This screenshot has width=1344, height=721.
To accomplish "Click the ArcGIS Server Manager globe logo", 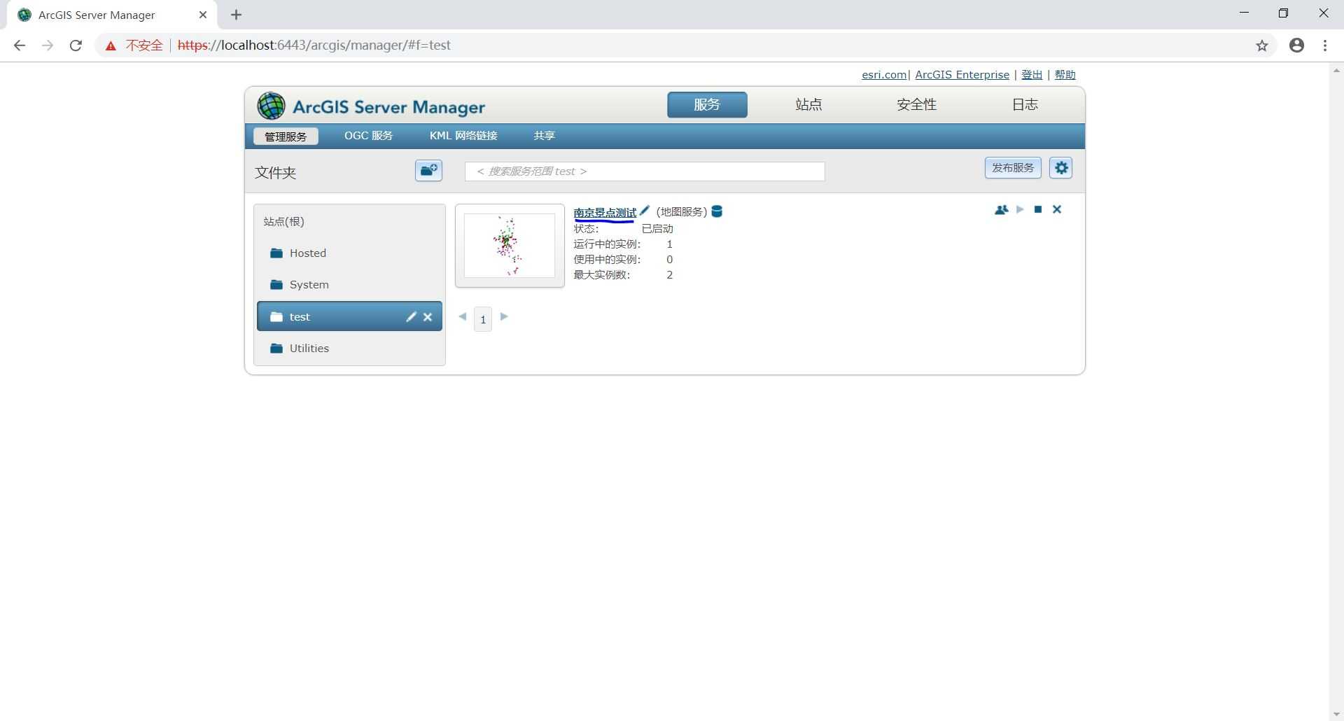I will [x=271, y=106].
